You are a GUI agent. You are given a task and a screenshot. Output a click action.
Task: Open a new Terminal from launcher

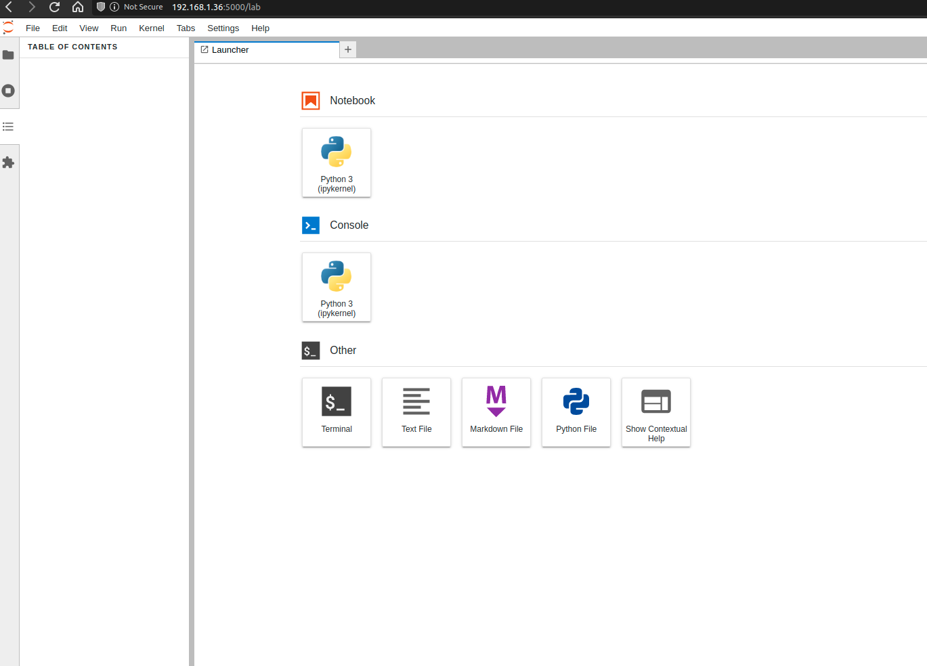click(x=337, y=412)
